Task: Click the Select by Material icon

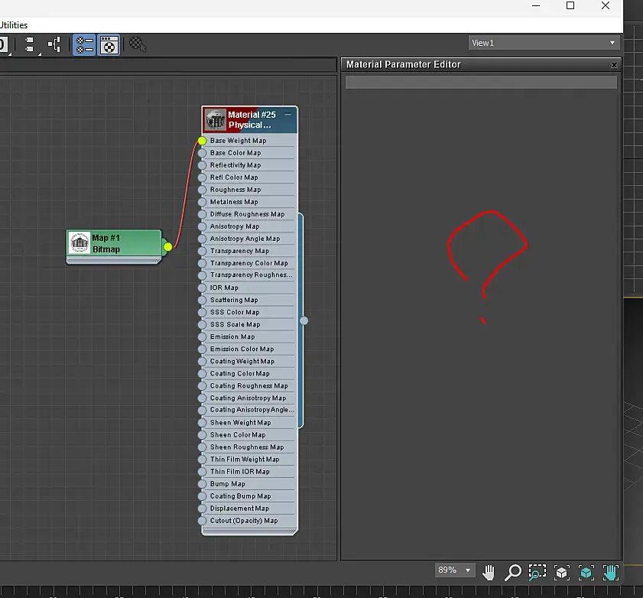Action: (138, 45)
